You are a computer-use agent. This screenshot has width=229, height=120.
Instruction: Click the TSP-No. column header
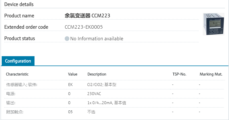point(179,74)
